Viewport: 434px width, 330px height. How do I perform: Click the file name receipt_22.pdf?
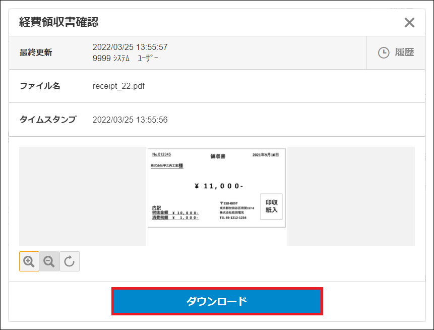click(118, 86)
